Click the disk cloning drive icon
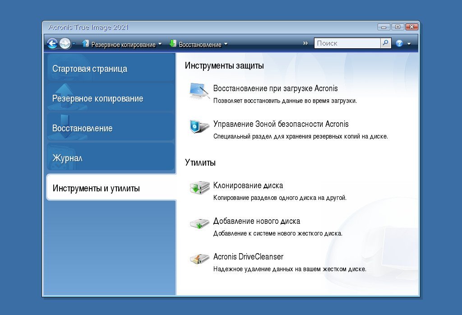This screenshot has height=315, width=462. (x=199, y=188)
